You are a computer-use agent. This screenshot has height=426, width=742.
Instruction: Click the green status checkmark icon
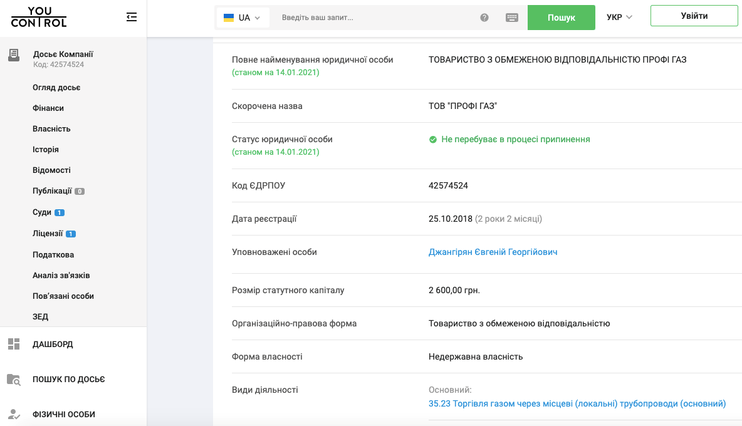433,139
